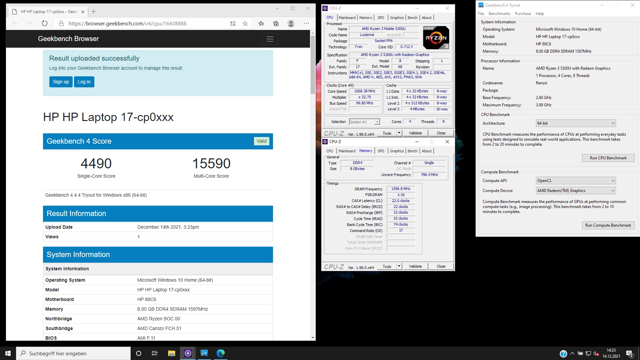Open the Purchase menu in Geekbench 4
The height and width of the screenshot is (360, 640).
point(523,14)
